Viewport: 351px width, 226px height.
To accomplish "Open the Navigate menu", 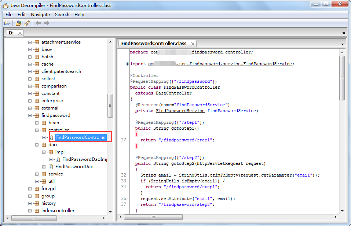I will coord(40,15).
